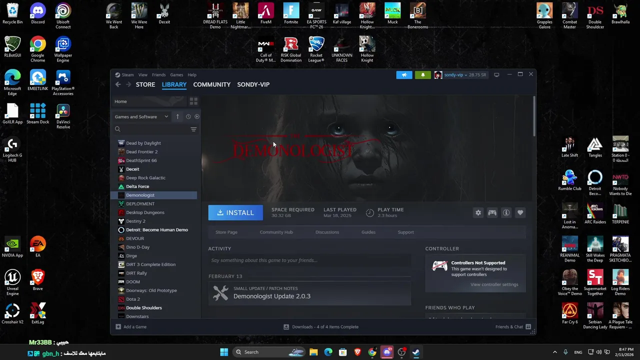640x360 pixels.
Task: Click the Demonologist update wrench icon
Action: (x=220, y=293)
